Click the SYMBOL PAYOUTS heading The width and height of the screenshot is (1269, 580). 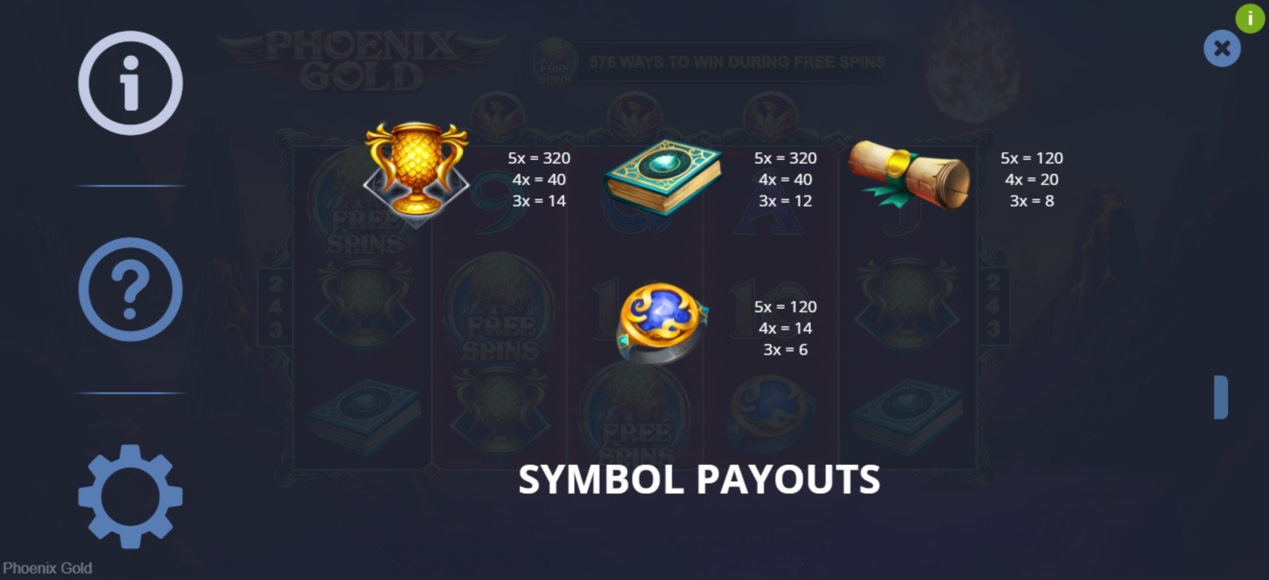pos(699,480)
